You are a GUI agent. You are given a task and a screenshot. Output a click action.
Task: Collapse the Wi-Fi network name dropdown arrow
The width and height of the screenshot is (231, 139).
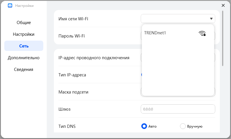211,19
